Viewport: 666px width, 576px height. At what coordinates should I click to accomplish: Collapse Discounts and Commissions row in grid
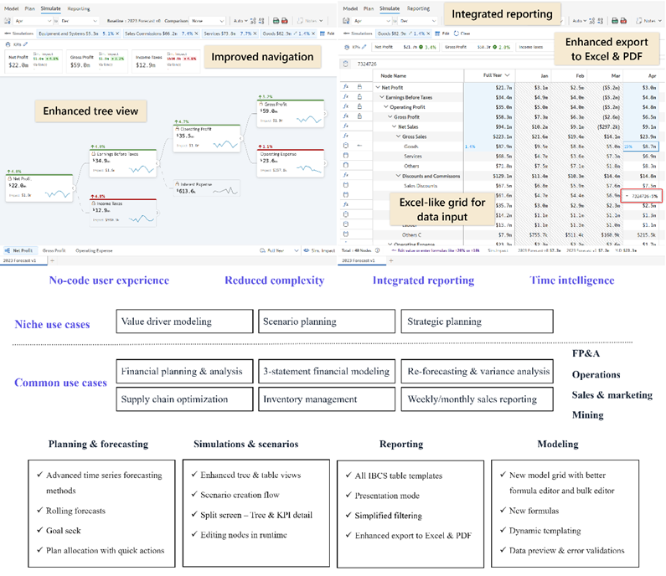399,176
